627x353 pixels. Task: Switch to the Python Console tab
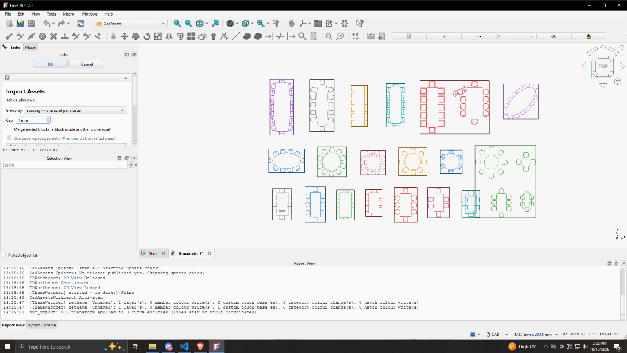click(42, 325)
